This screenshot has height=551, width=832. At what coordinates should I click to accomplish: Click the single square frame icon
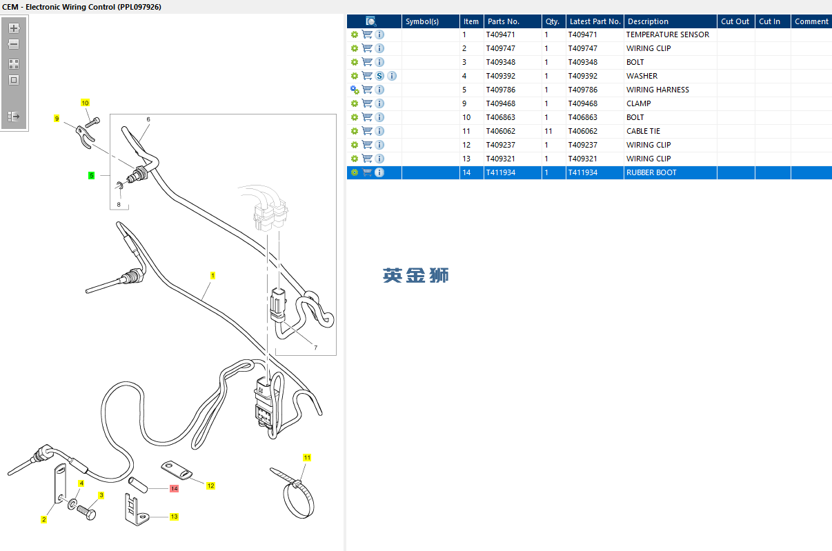click(14, 80)
